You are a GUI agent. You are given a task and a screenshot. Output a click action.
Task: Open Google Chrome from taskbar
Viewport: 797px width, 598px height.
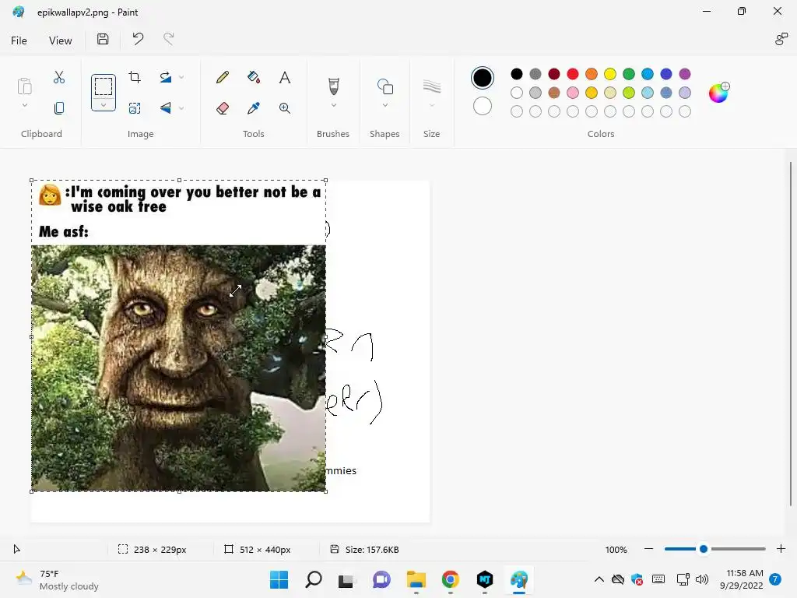coord(451,579)
